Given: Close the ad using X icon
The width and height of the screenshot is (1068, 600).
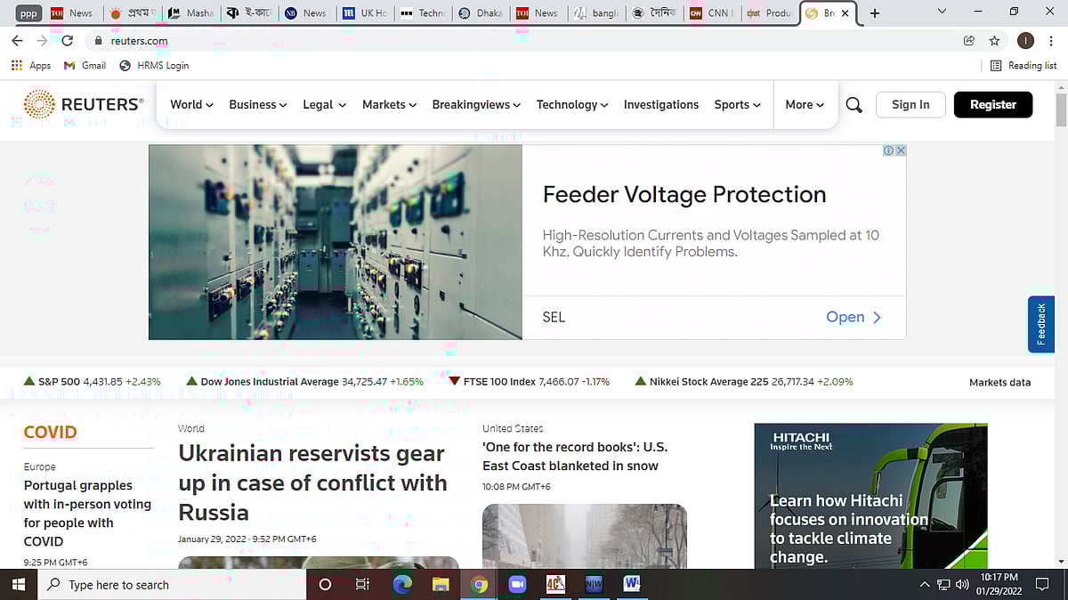Looking at the screenshot, I should (x=900, y=150).
